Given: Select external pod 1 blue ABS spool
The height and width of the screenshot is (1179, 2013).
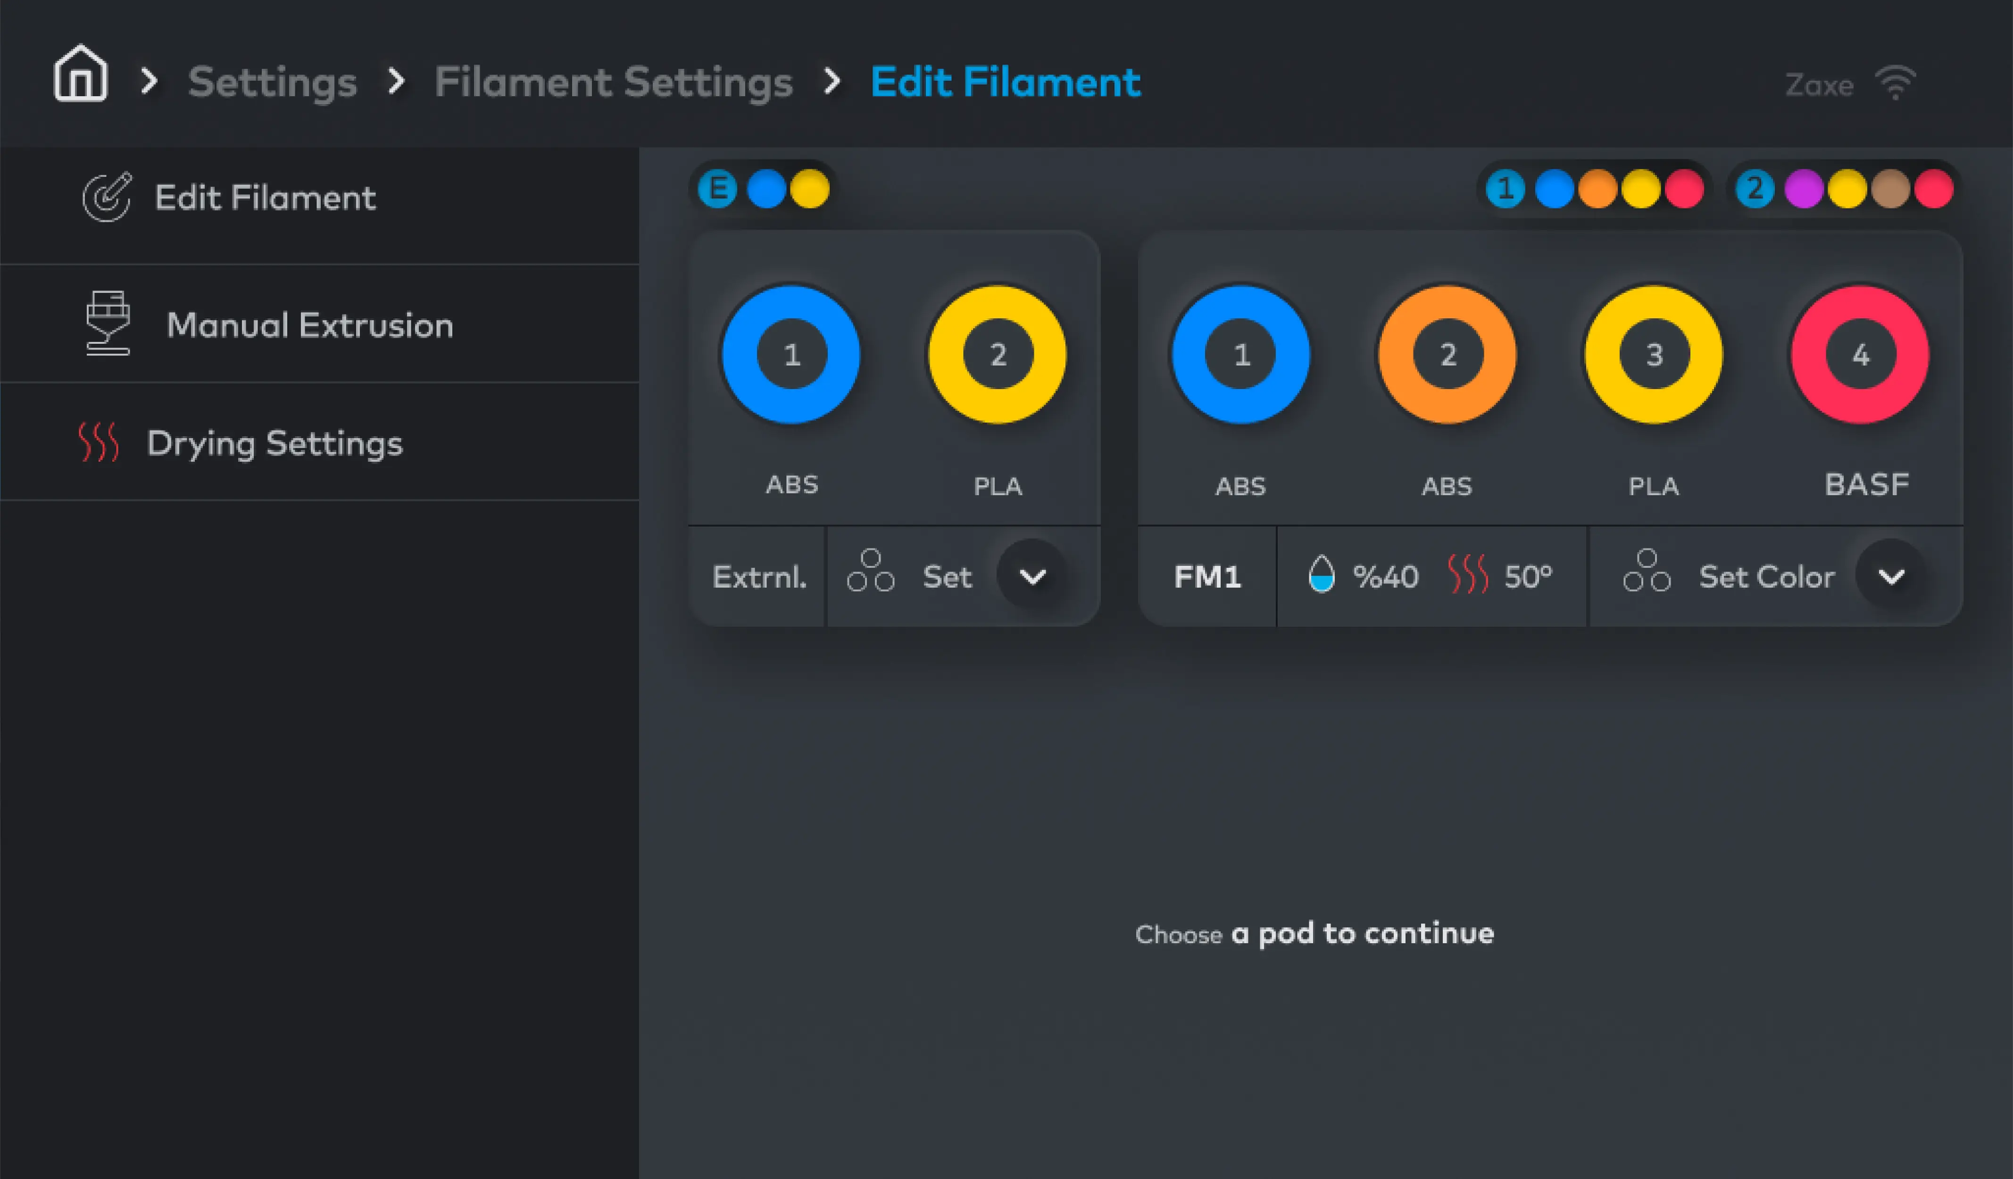Looking at the screenshot, I should point(791,355).
